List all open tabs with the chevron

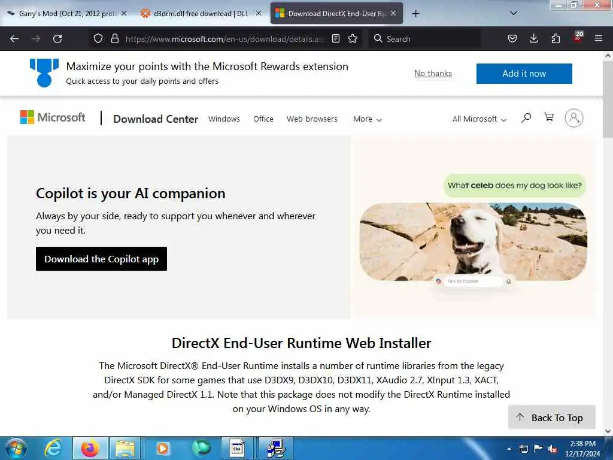click(514, 13)
